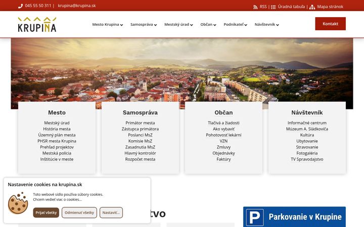Open the Zmluvy link
Viewport: 364px width, 227px height.
223,147
